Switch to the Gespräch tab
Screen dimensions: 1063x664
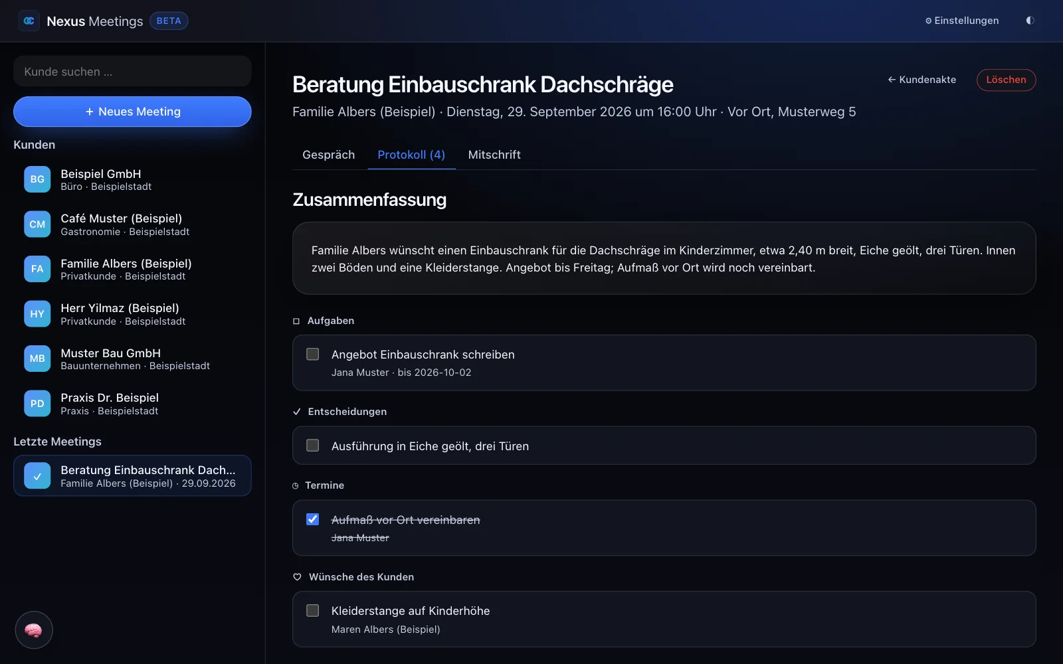[x=328, y=155]
